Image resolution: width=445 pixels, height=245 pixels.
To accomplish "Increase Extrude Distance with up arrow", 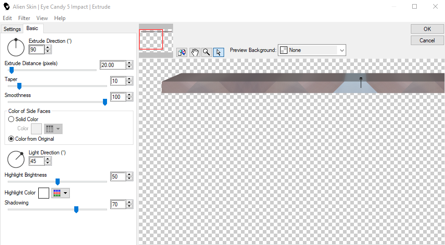I will (x=129, y=63).
